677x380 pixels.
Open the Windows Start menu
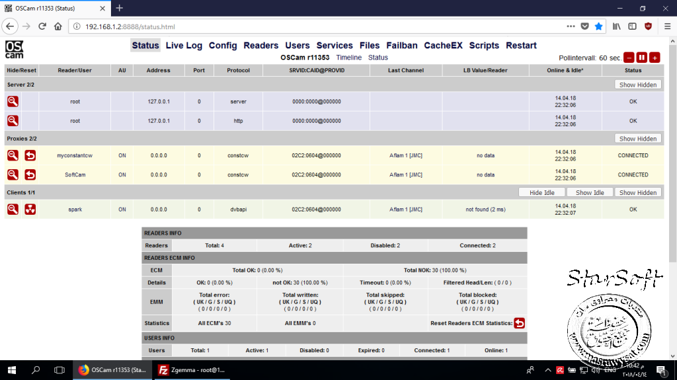point(12,370)
